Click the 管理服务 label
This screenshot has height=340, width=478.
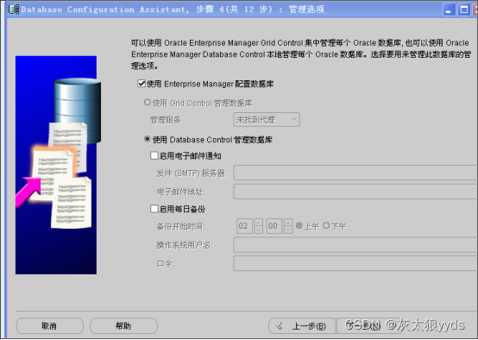[166, 120]
